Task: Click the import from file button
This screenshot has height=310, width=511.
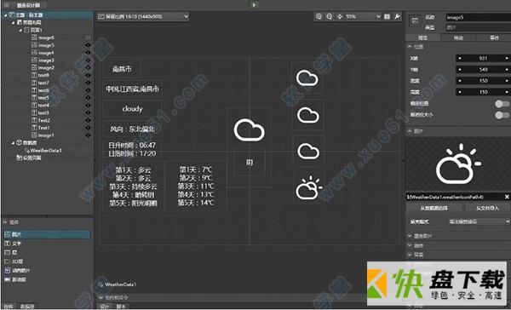Action: 487,208
